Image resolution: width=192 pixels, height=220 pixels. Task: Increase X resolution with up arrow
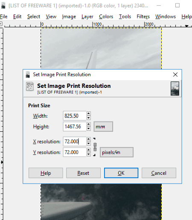(89, 139)
